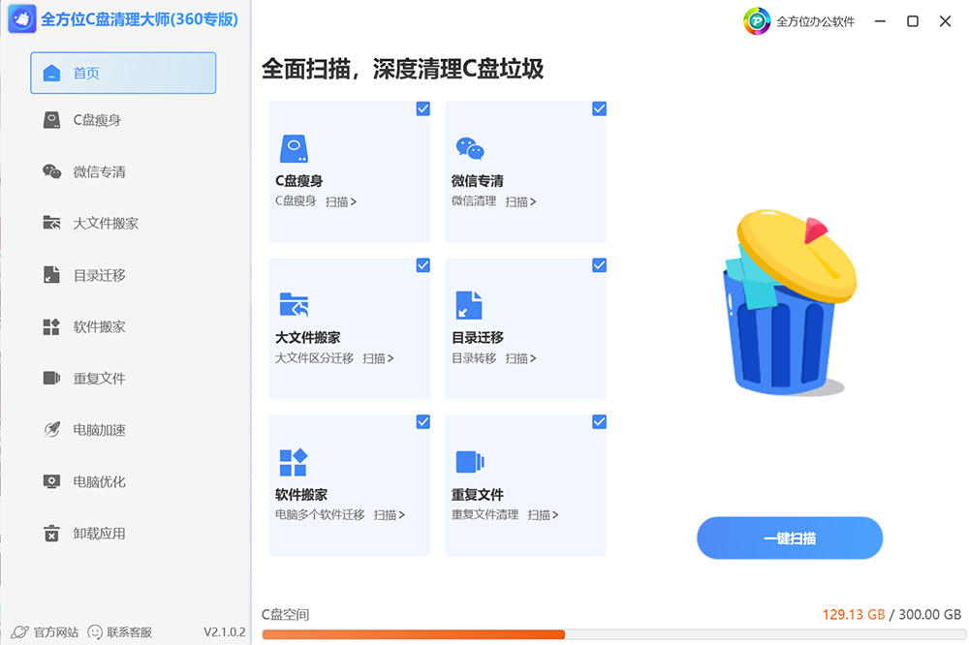
Task: Click the document icon in the 目录迁移 card
Action: click(469, 305)
